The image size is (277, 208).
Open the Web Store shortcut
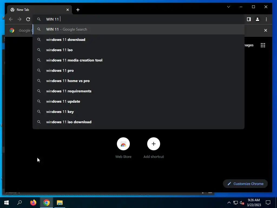[123, 148]
